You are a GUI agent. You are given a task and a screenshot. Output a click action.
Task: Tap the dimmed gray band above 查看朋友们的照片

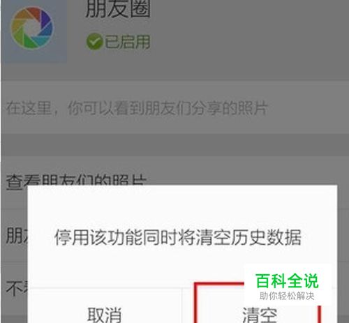[174, 144]
